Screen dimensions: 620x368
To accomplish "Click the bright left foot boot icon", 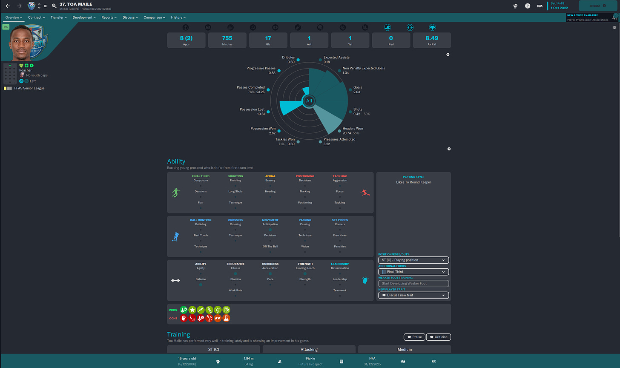I will coord(21,81).
